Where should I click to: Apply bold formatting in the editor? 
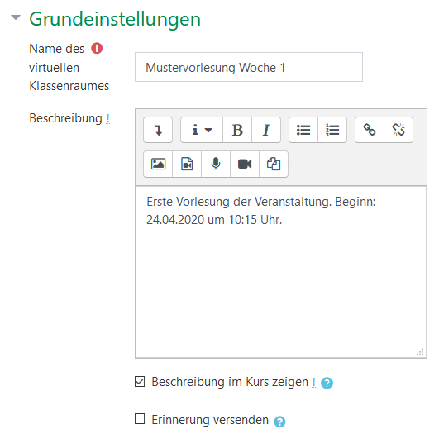tap(237, 130)
